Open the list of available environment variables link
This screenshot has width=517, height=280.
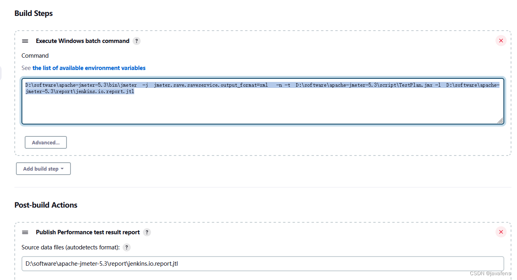89,68
